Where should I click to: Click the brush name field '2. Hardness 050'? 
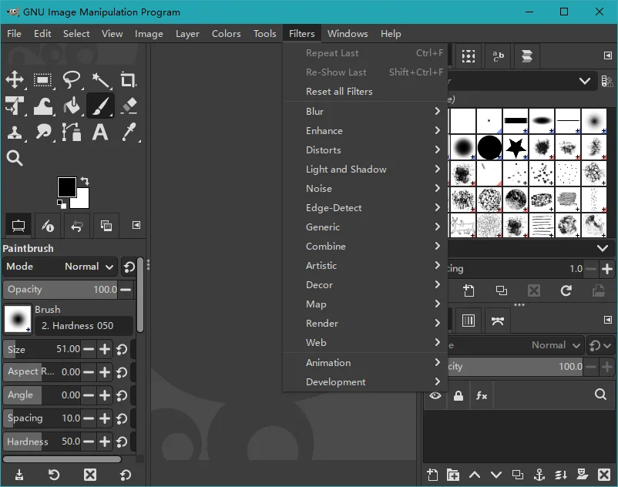(x=84, y=326)
